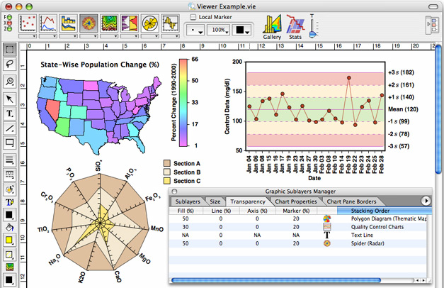The image size is (444, 288).
Task: Enable the Local Marker checkbox
Action: [193, 17]
